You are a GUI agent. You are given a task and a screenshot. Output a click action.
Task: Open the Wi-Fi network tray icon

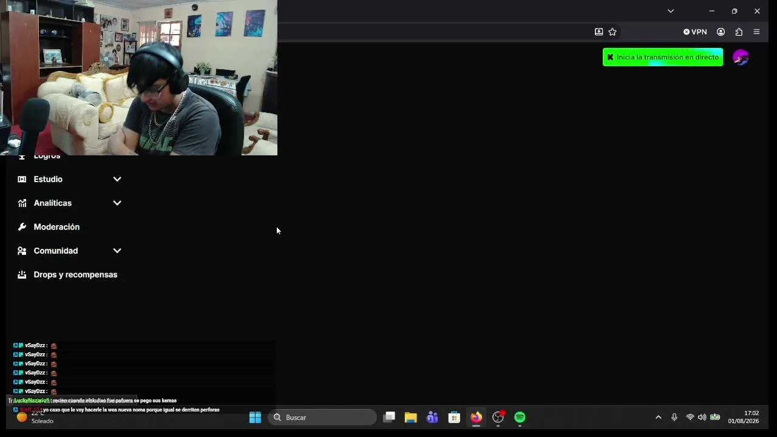coord(690,418)
